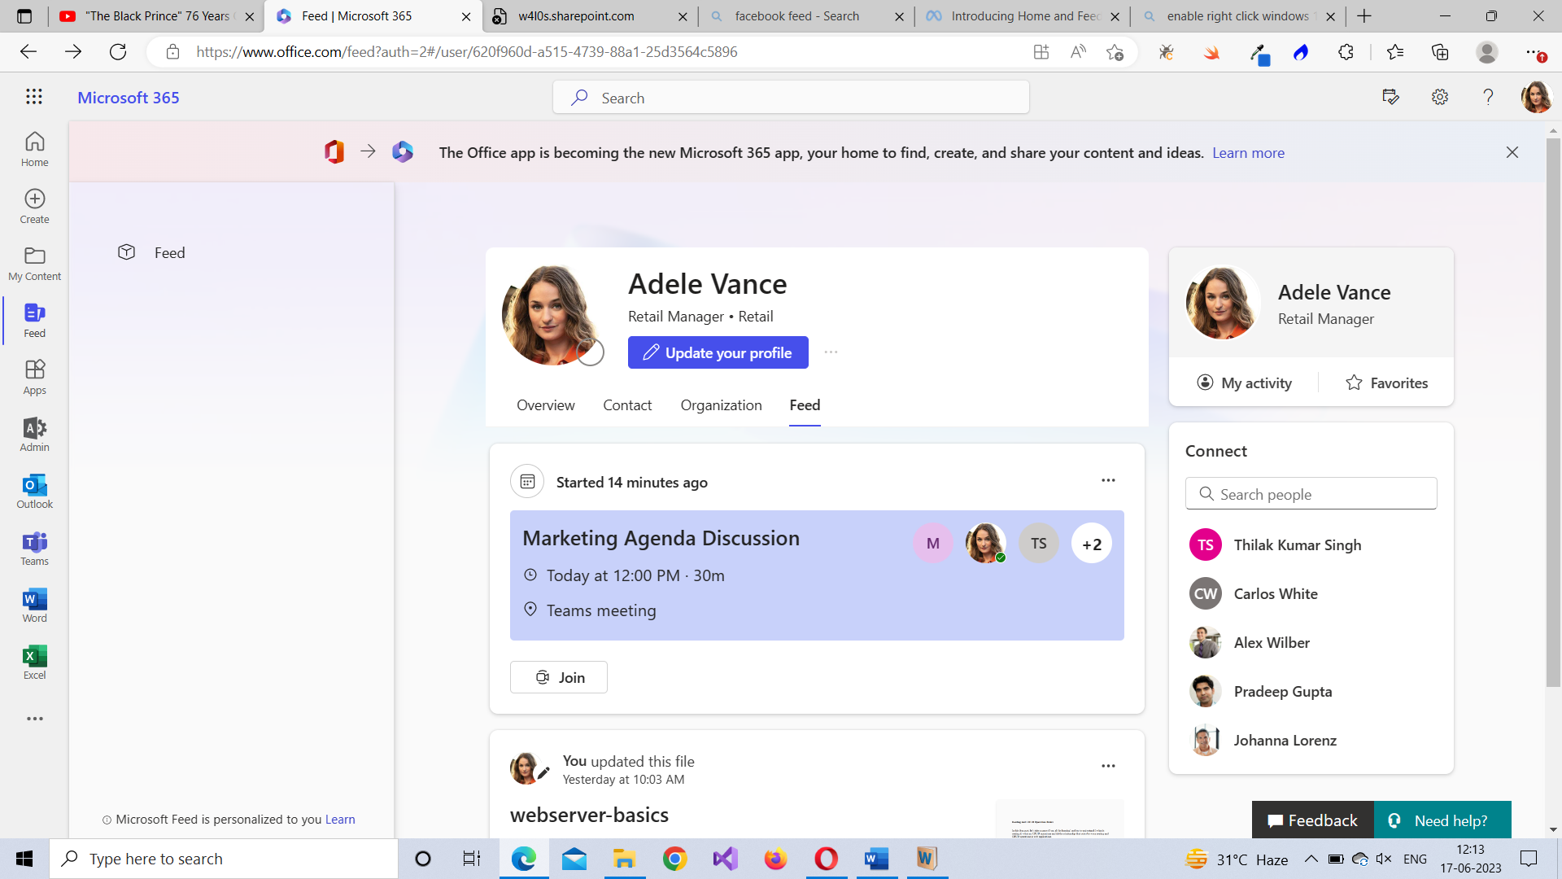Click the M attendee avatar

[x=933, y=544]
